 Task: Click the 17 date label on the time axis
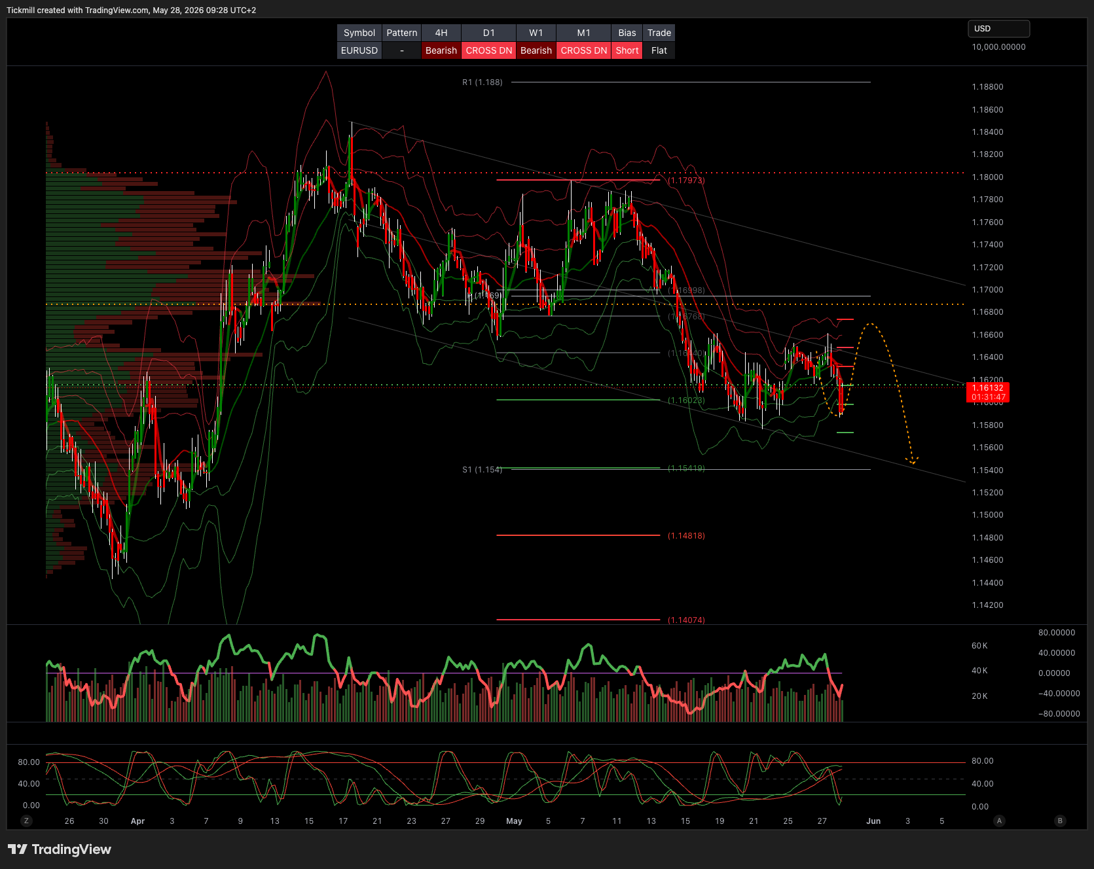[343, 821]
